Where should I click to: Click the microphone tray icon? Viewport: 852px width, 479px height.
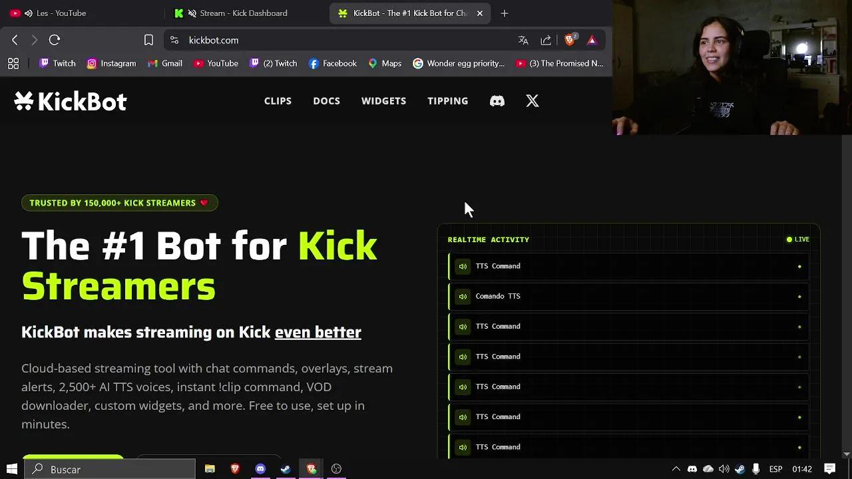pos(755,469)
